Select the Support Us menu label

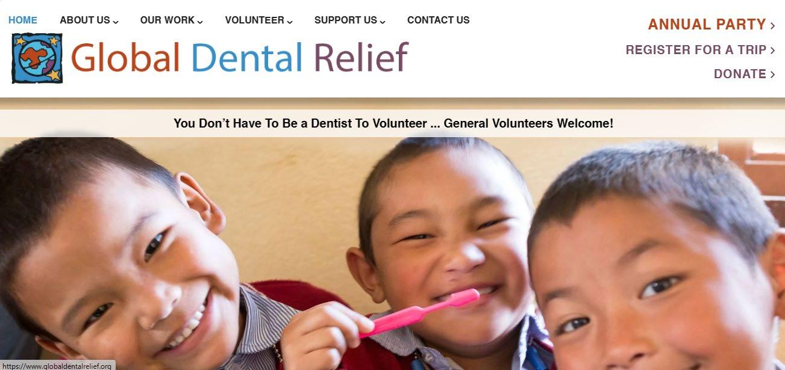point(346,20)
